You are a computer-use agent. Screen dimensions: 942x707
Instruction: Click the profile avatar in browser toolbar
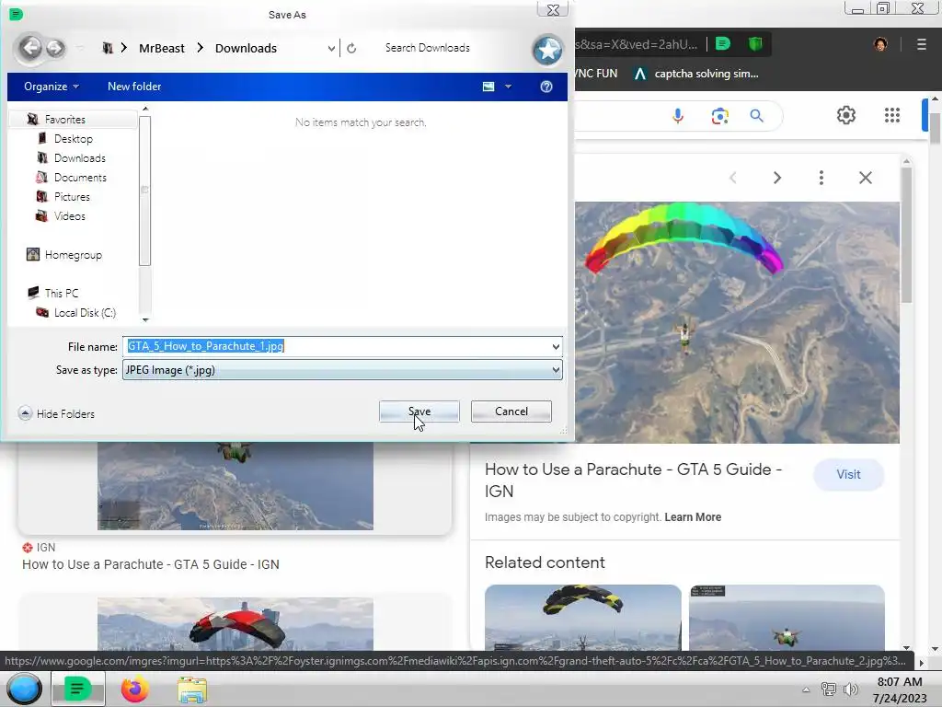(x=880, y=44)
